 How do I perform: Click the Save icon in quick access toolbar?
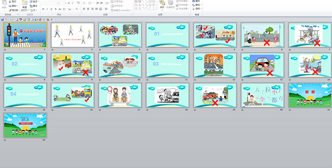coord(2,20)
